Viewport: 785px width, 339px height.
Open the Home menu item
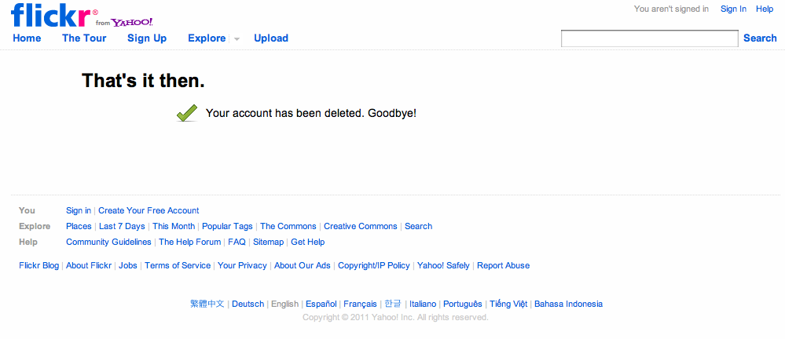[27, 38]
